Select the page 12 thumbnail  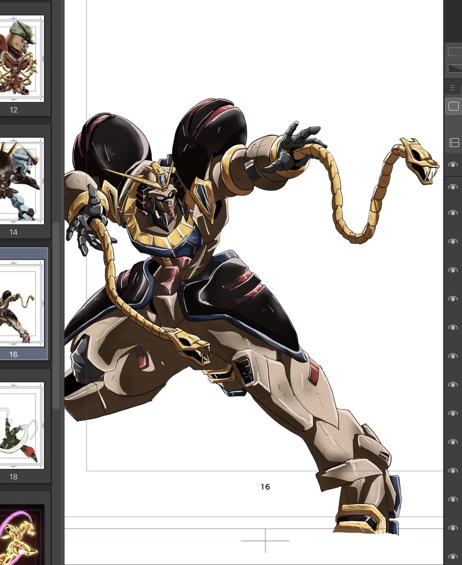(x=22, y=59)
